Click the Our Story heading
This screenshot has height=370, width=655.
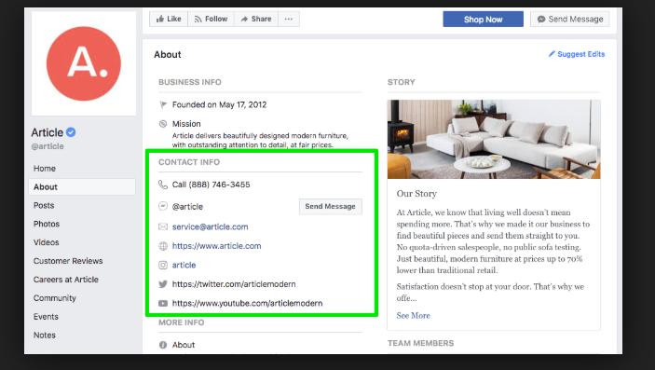(416, 194)
